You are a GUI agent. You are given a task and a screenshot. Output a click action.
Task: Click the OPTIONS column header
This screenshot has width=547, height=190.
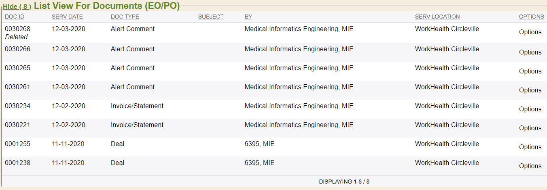(531, 17)
